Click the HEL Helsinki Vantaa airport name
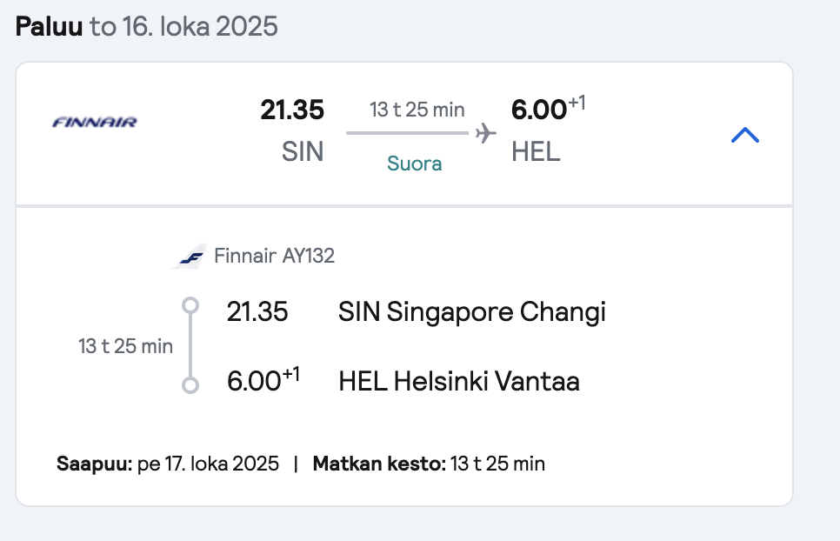 click(x=459, y=381)
